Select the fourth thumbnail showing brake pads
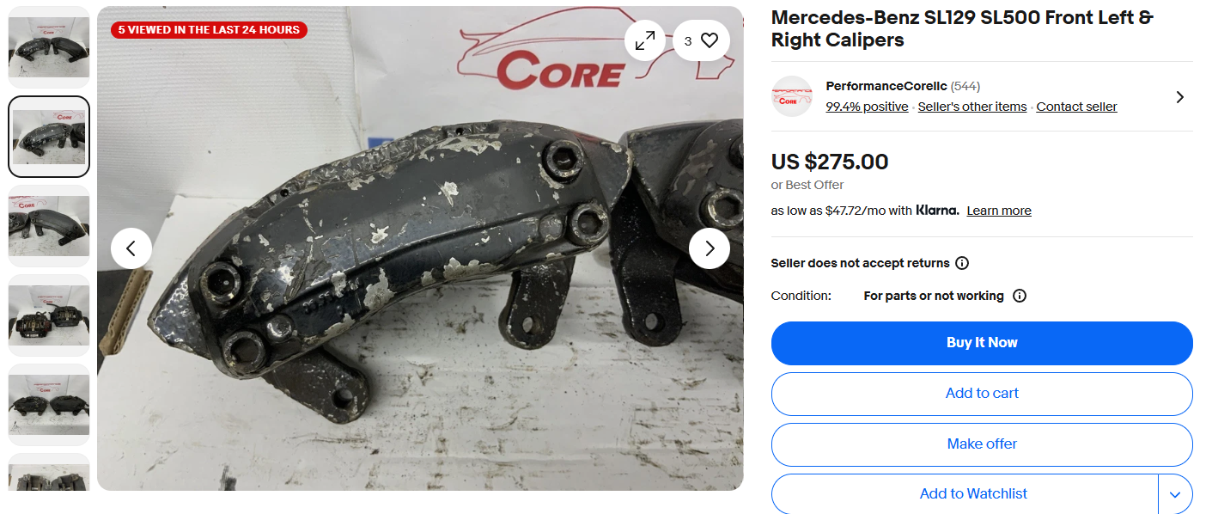The height and width of the screenshot is (514, 1206). tap(49, 315)
